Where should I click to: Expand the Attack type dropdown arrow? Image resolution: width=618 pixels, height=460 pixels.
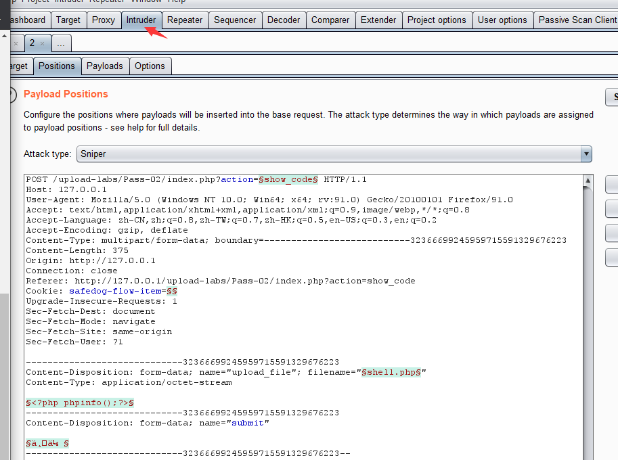[586, 154]
